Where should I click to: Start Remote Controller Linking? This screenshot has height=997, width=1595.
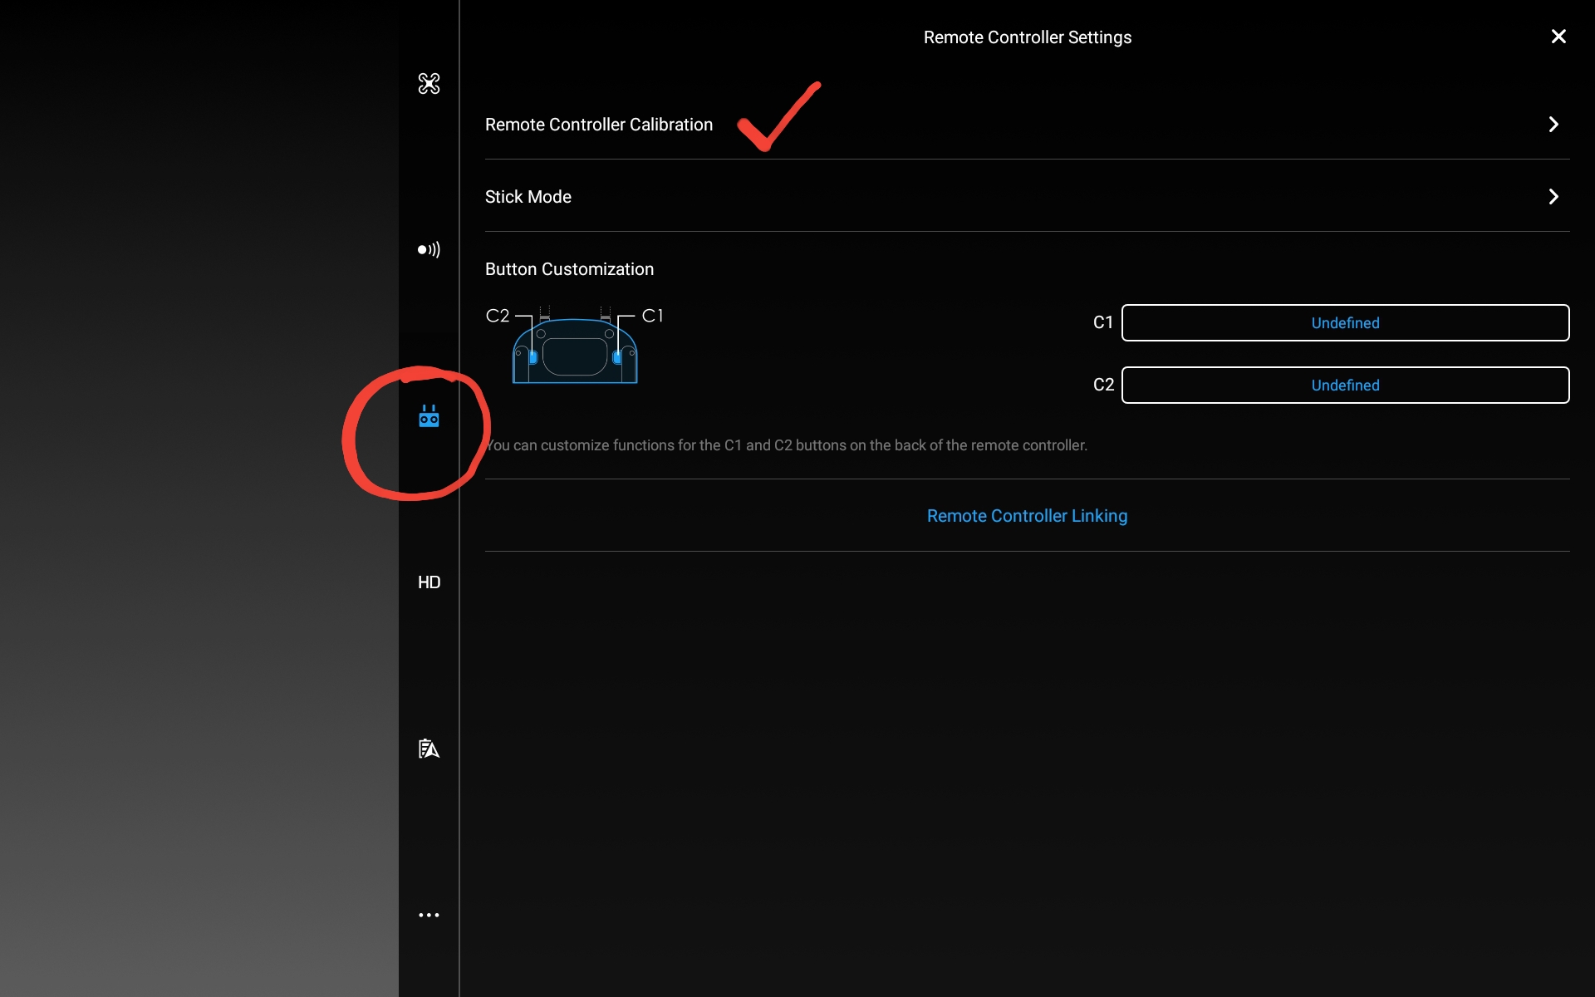pyautogui.click(x=1027, y=516)
